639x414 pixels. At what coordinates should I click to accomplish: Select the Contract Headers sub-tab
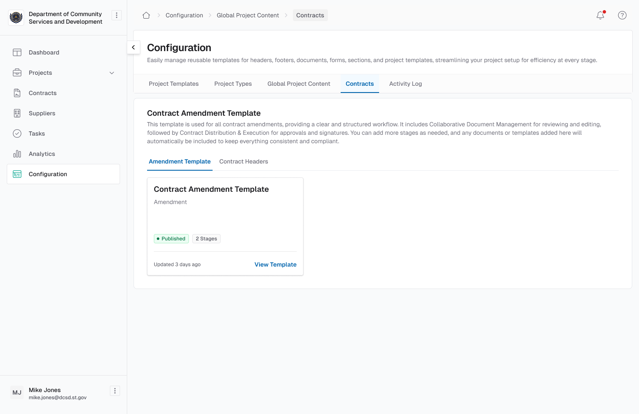pos(243,161)
